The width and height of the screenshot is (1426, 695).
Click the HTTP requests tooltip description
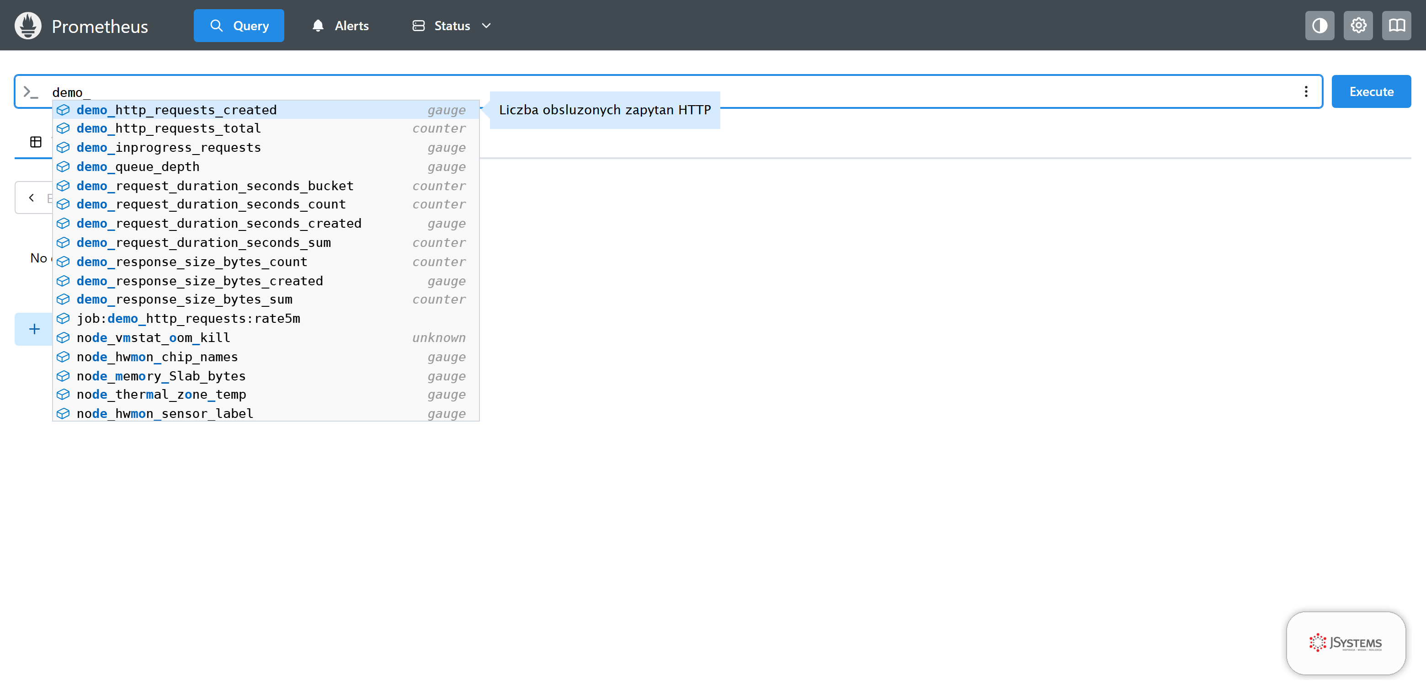click(x=605, y=110)
